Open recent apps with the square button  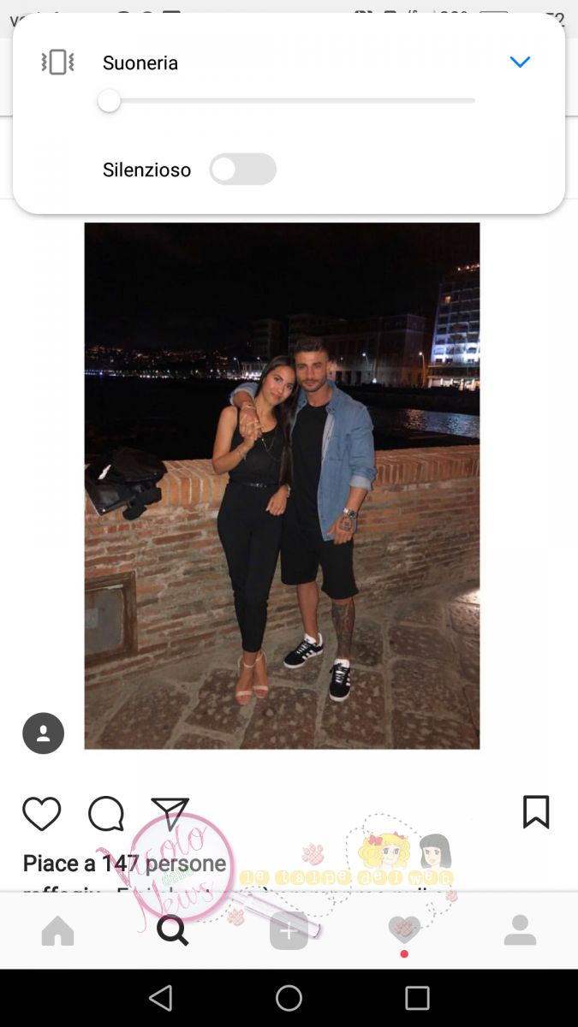coord(417,998)
